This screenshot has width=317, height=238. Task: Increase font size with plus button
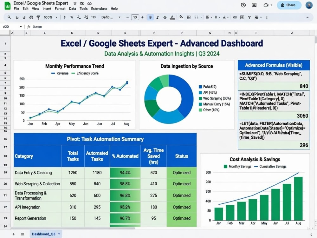point(142,17)
